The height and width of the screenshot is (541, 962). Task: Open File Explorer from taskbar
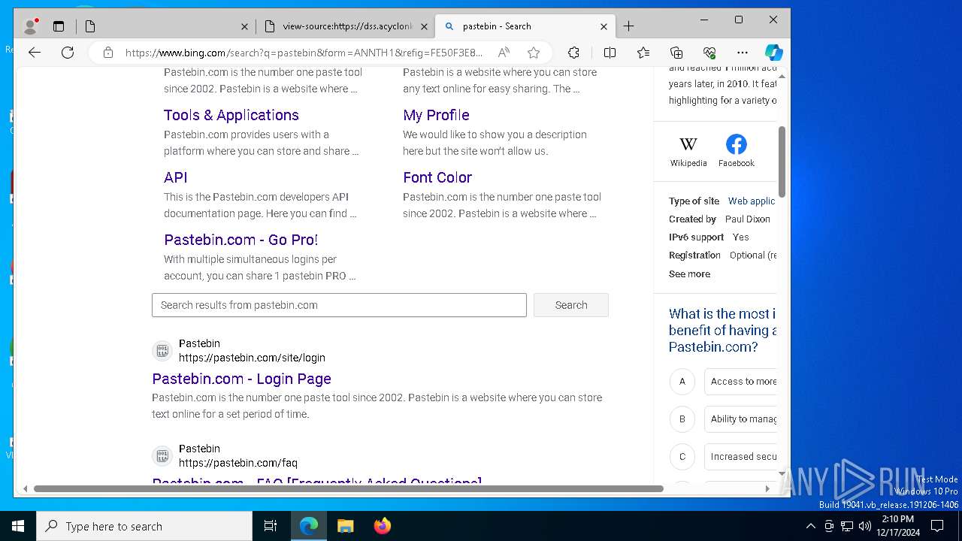point(345,526)
